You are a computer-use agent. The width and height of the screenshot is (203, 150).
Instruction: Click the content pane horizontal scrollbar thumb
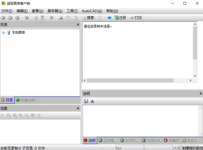[130, 80]
